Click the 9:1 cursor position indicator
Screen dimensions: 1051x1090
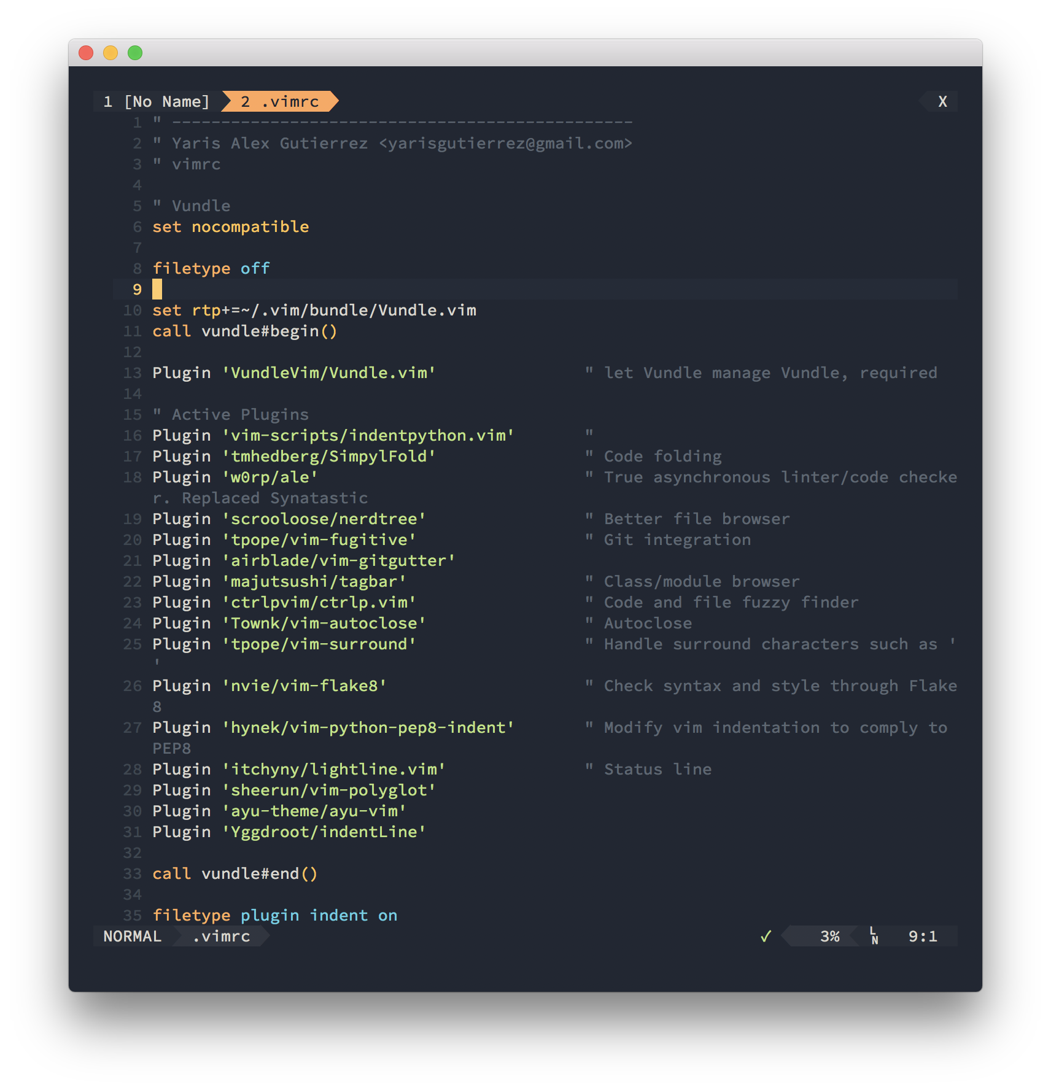pyautogui.click(x=923, y=936)
